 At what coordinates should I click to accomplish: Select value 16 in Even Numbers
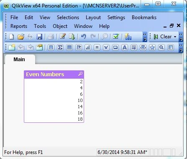pos(54,113)
